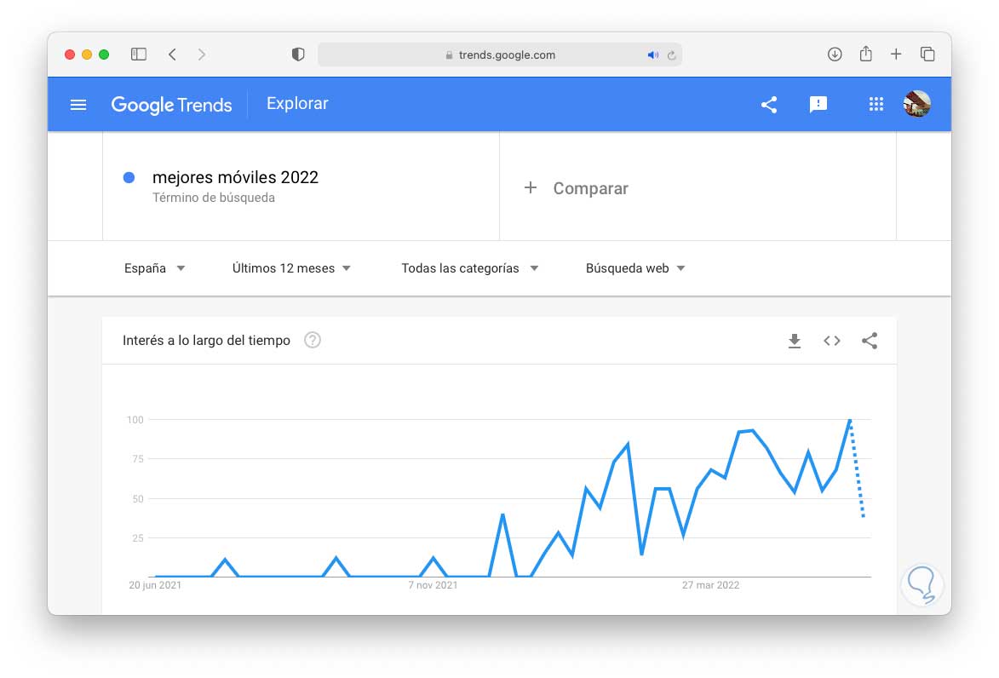Screen dimensions: 999x678
Task: Click the blue dot beside mejores móviles 2022
Action: [129, 178]
